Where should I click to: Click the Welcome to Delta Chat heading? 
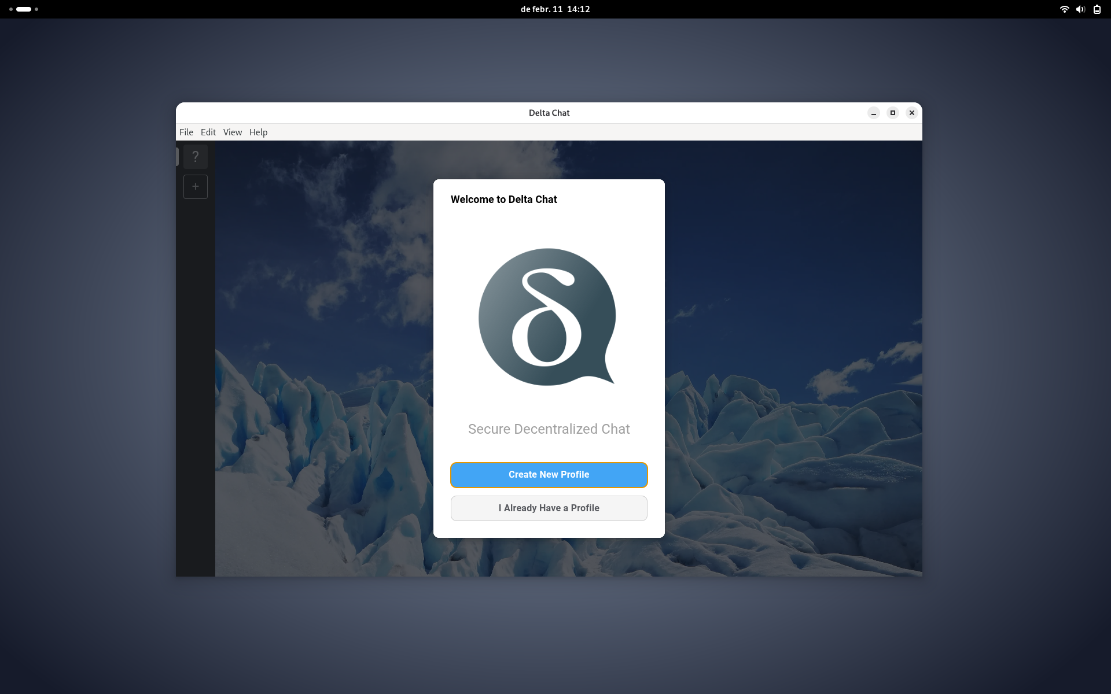503,199
